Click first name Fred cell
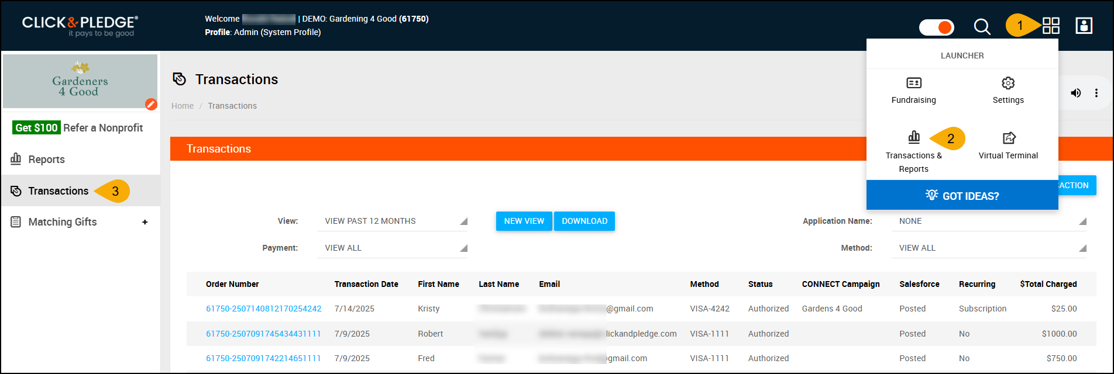The width and height of the screenshot is (1114, 374). 427,358
